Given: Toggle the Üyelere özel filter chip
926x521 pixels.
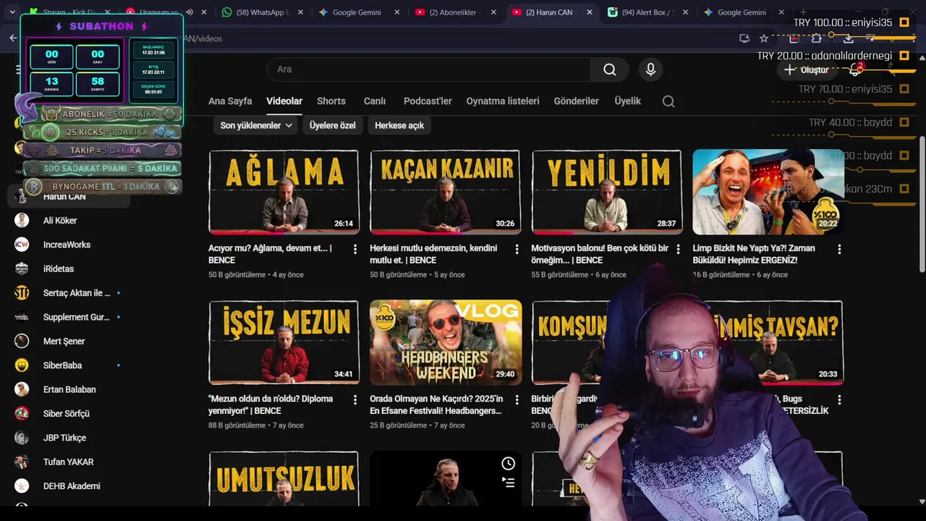Looking at the screenshot, I should [x=333, y=125].
